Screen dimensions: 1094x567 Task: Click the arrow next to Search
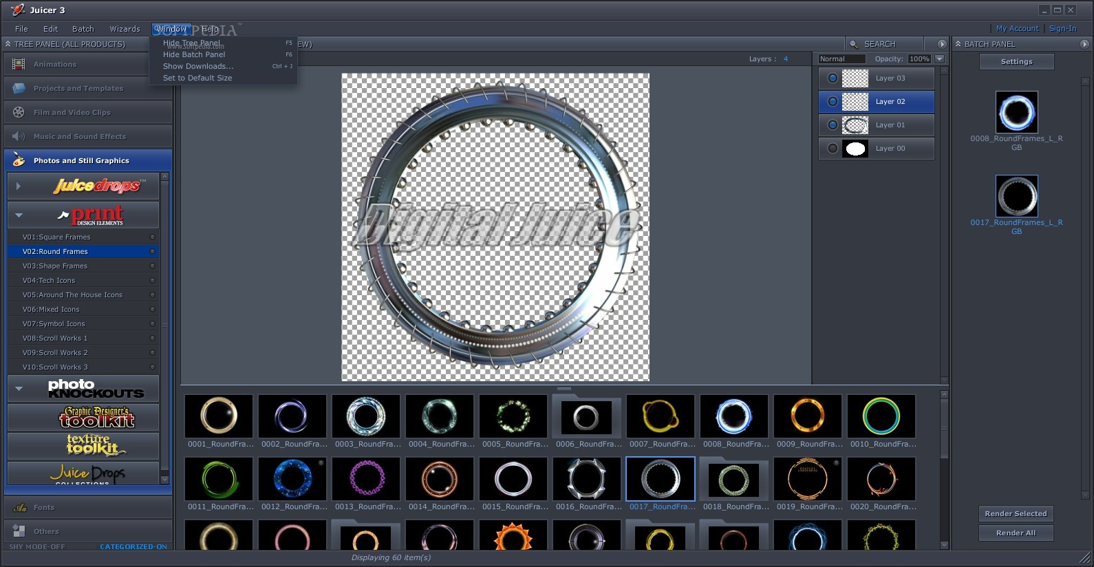(x=942, y=44)
